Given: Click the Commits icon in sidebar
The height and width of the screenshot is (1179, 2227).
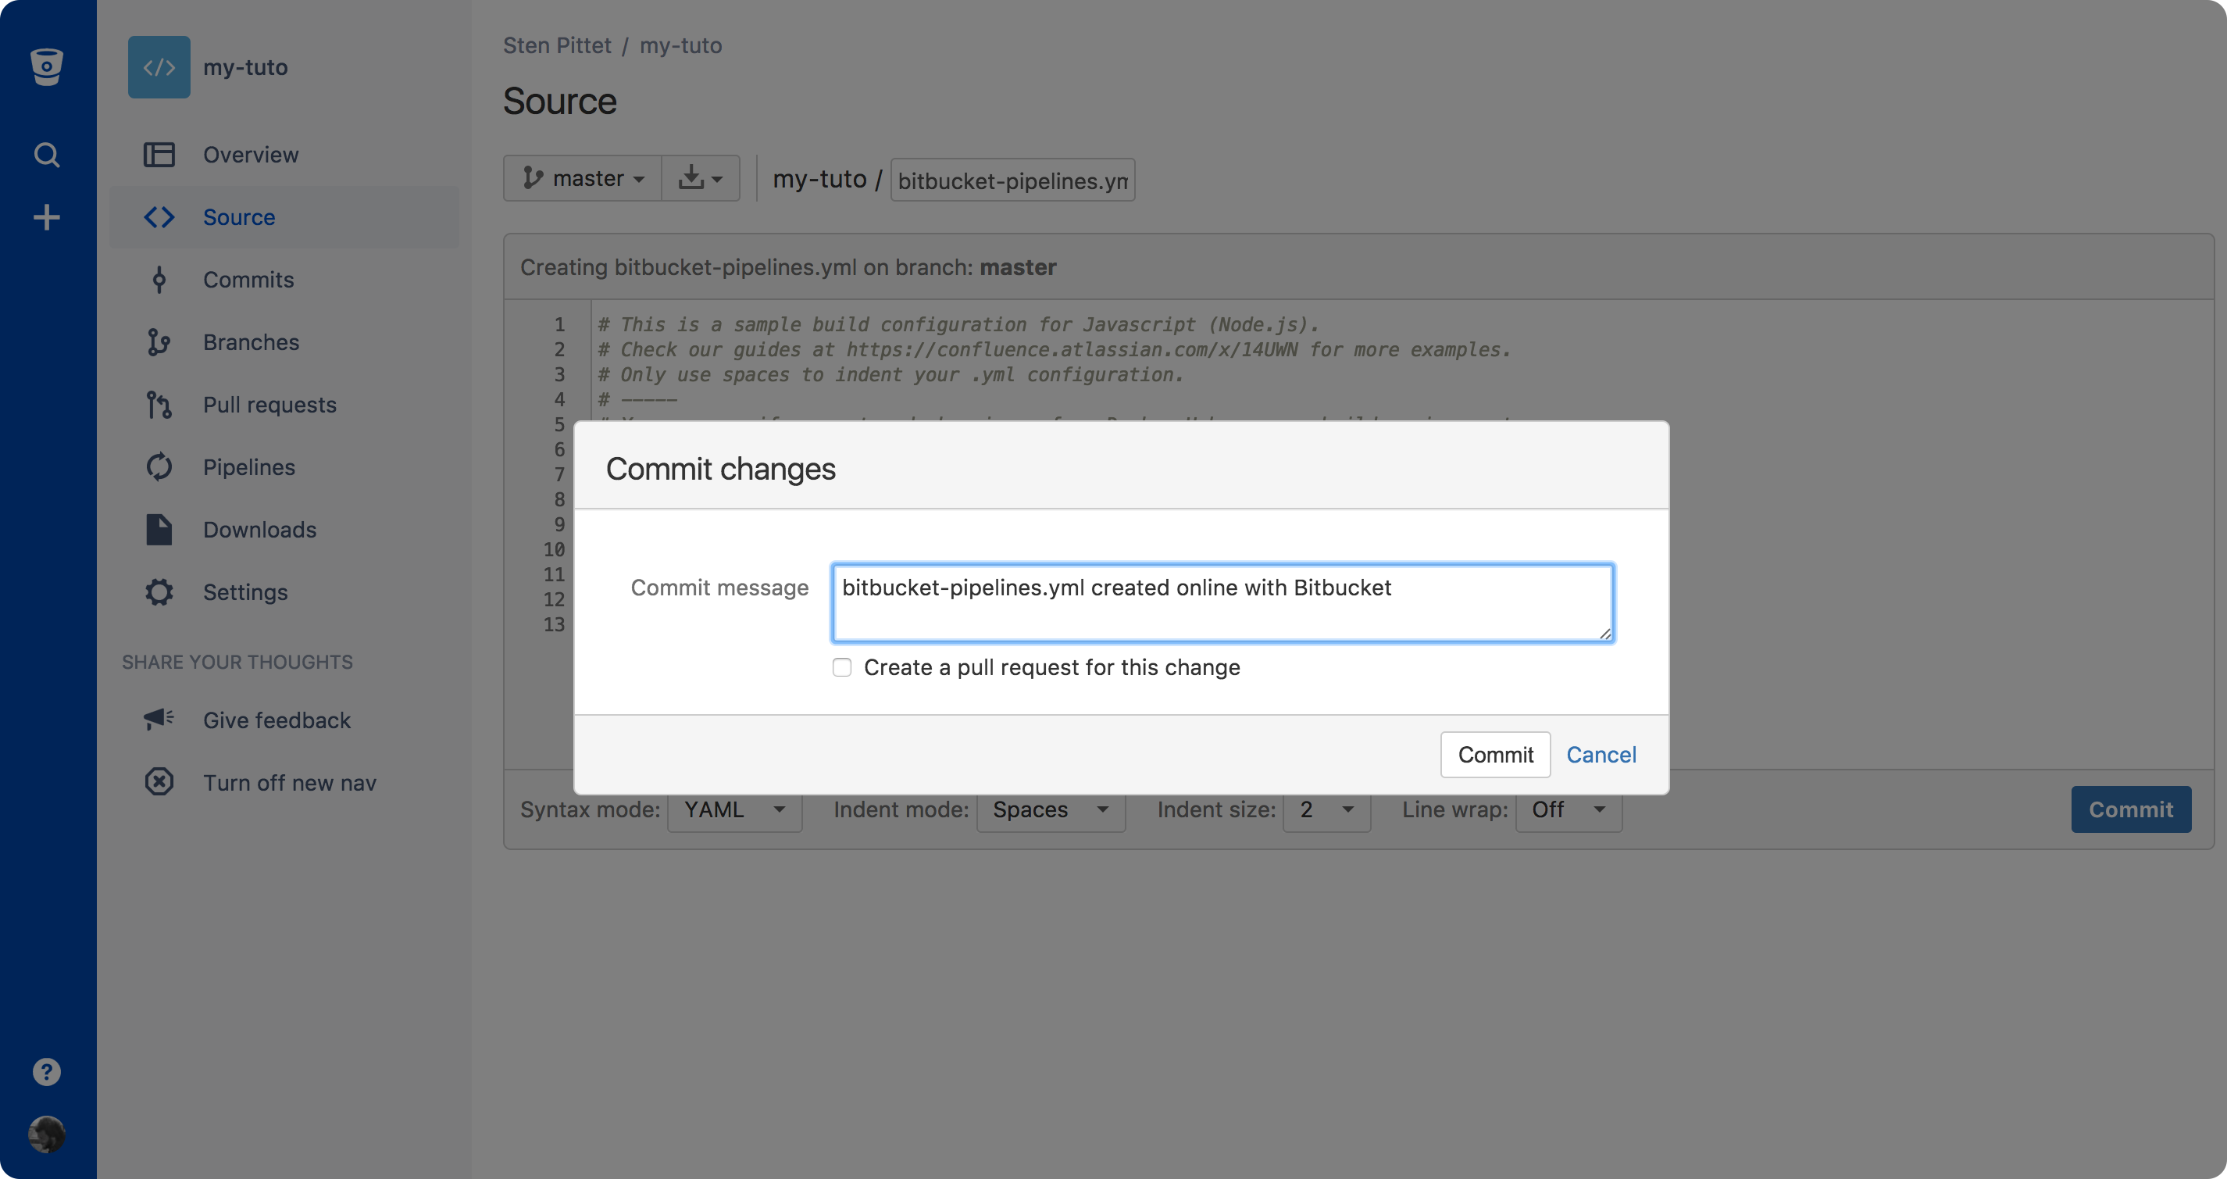Looking at the screenshot, I should tap(159, 277).
